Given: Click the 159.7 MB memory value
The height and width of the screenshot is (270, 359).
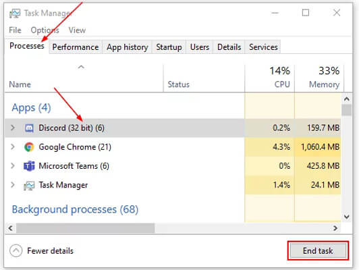Looking at the screenshot, I should [x=323, y=128].
